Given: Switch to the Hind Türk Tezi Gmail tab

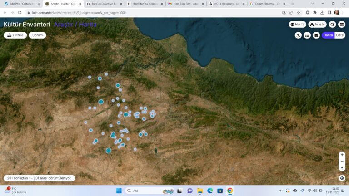Looking at the screenshot, I should point(185,4).
